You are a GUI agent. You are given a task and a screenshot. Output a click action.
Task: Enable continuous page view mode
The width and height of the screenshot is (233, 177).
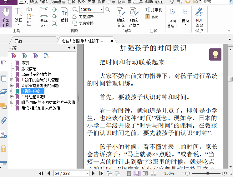[x=137, y=173]
